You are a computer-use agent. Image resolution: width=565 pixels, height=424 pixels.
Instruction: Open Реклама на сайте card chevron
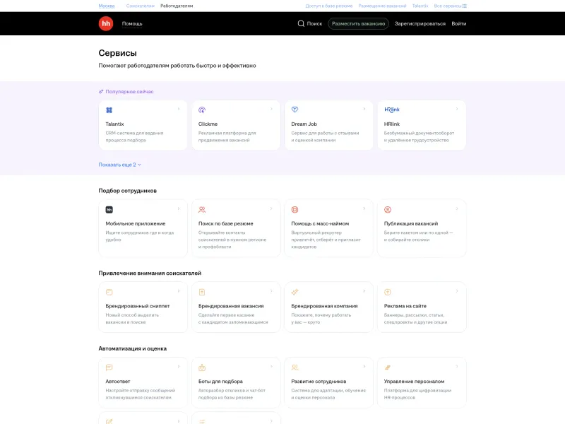point(457,291)
